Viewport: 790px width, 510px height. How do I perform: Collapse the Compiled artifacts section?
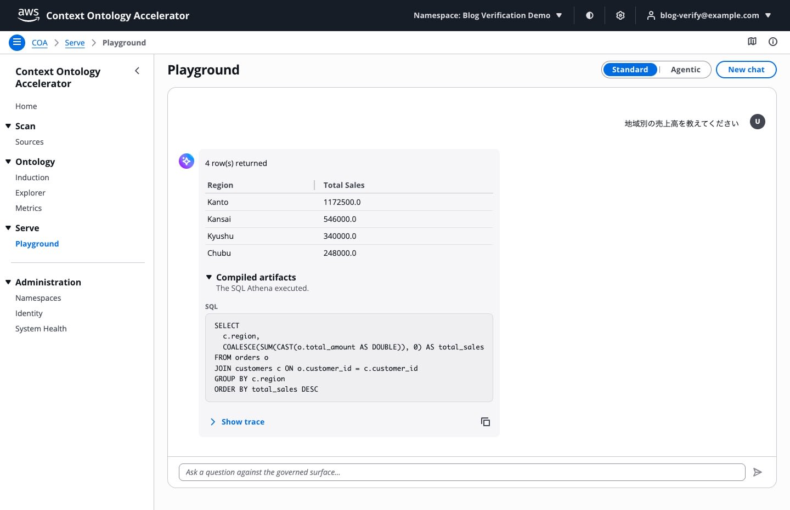coord(209,277)
